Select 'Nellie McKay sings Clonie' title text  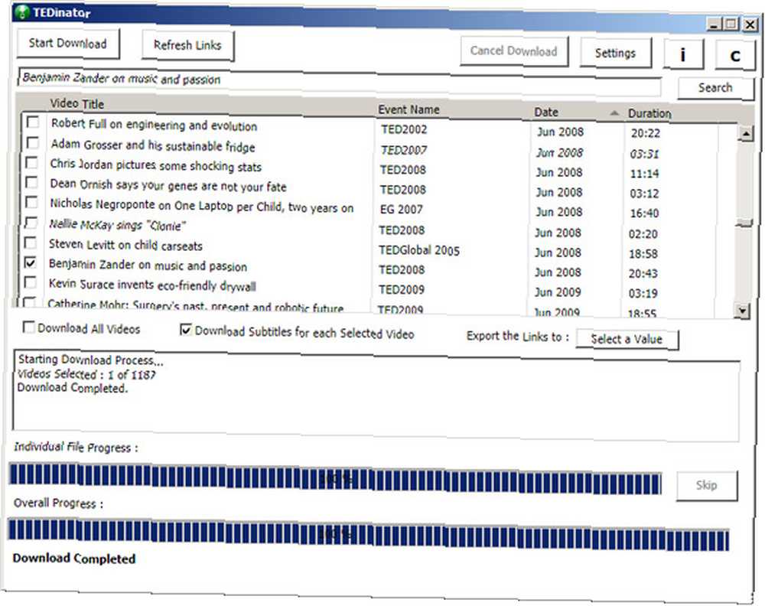(118, 225)
